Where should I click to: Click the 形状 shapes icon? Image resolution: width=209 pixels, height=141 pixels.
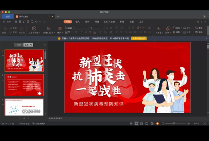(x=168, y=29)
